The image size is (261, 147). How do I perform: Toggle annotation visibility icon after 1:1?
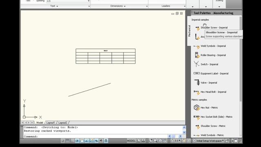pyautogui.click(x=184, y=140)
